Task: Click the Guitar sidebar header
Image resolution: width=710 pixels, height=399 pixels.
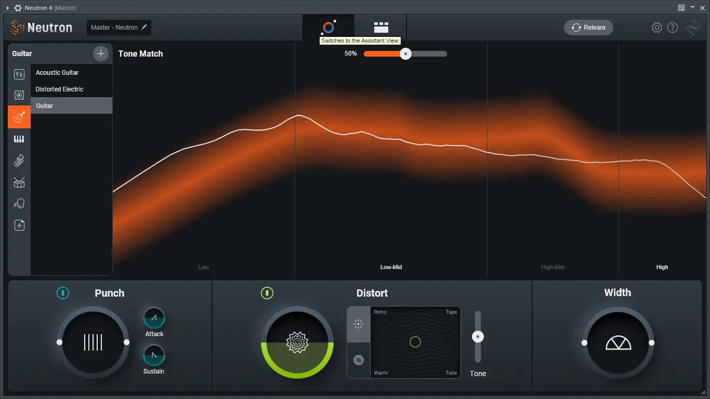Action: pyautogui.click(x=22, y=54)
